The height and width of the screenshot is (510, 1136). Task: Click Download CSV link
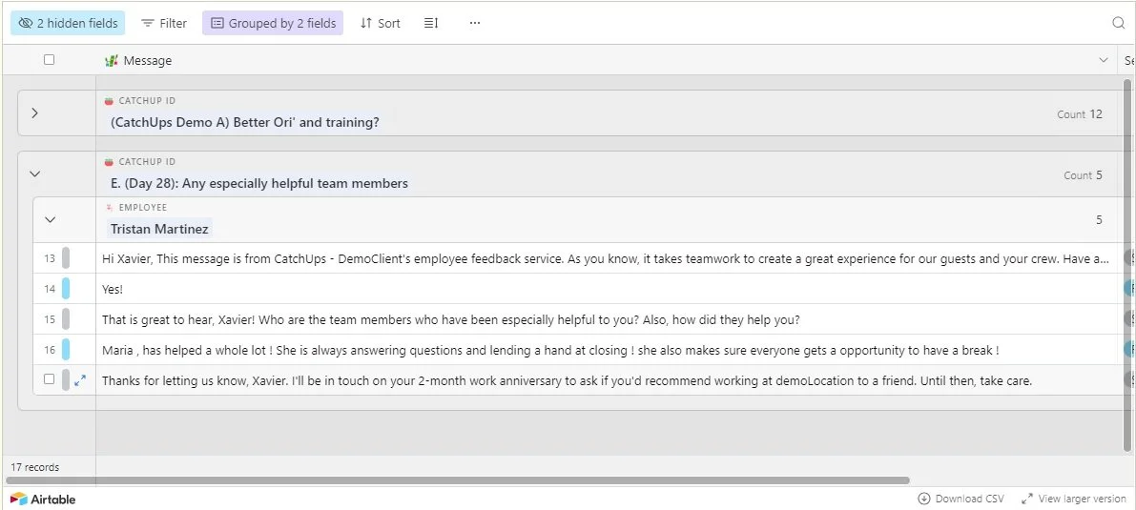[x=961, y=499]
